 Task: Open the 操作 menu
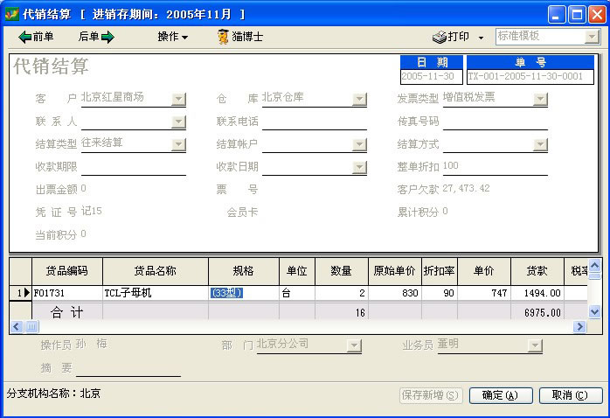pyautogui.click(x=172, y=37)
